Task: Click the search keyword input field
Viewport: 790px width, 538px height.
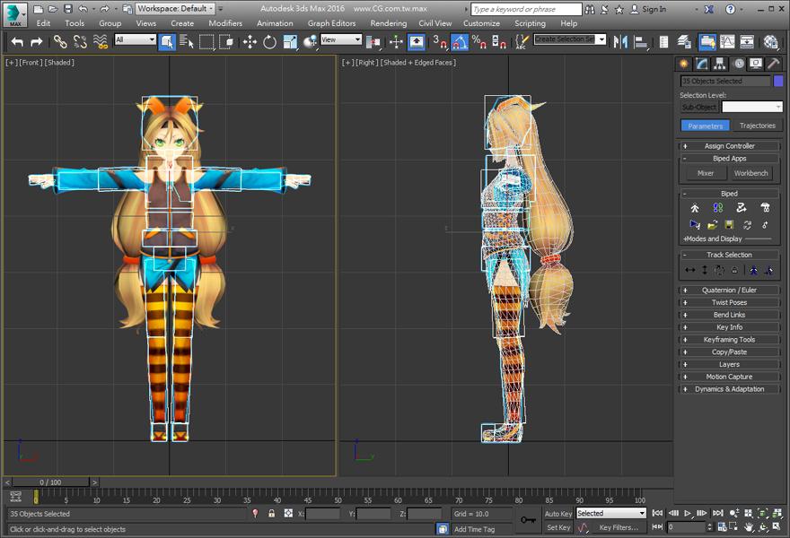Action: click(526, 9)
